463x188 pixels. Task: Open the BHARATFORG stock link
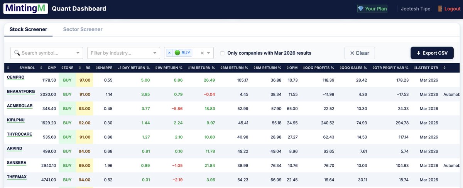pos(21,92)
